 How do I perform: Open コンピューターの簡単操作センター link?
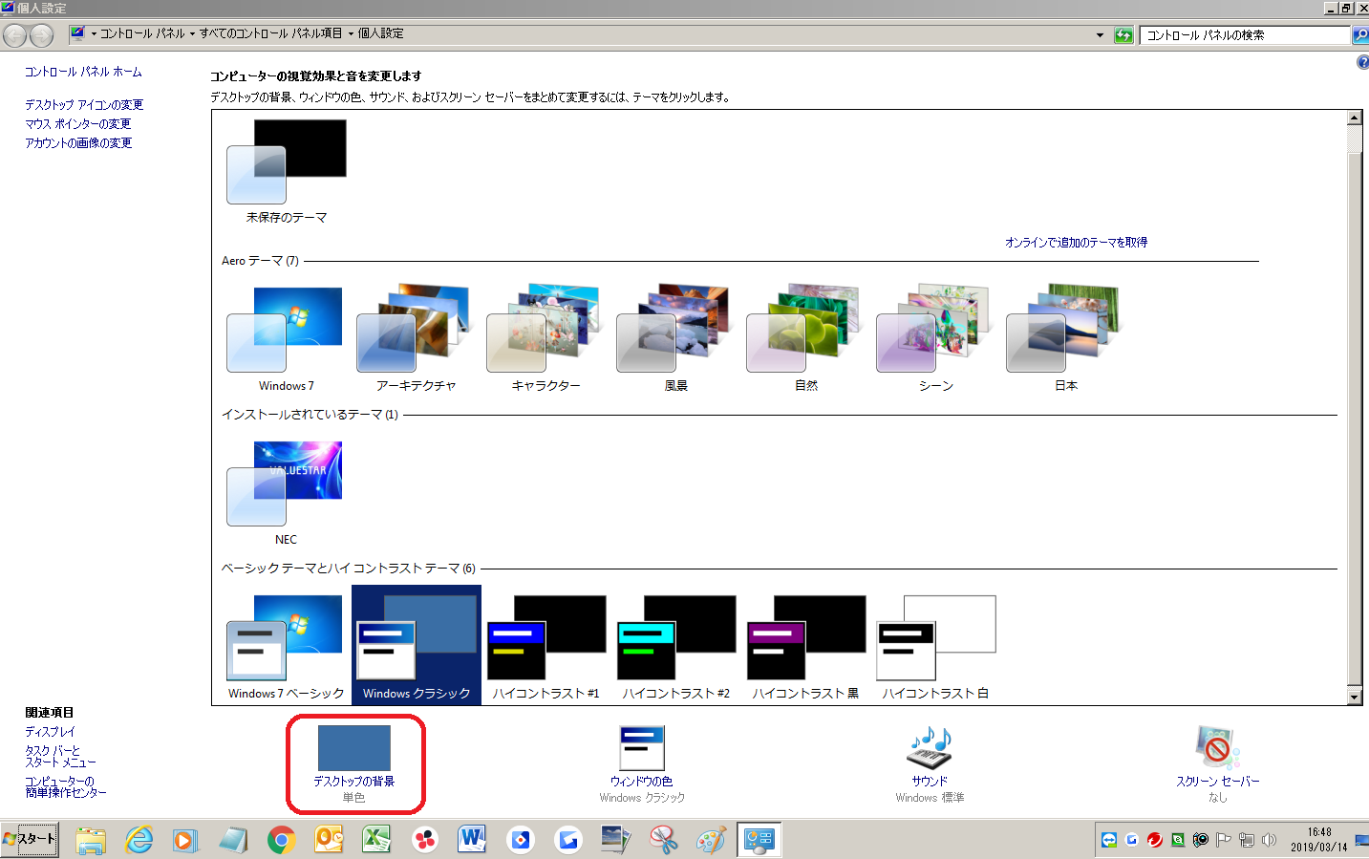66,787
